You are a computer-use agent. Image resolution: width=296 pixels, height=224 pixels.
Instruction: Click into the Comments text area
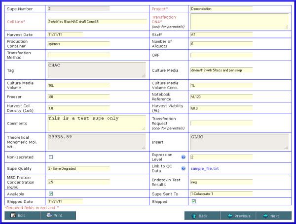coord(97,123)
